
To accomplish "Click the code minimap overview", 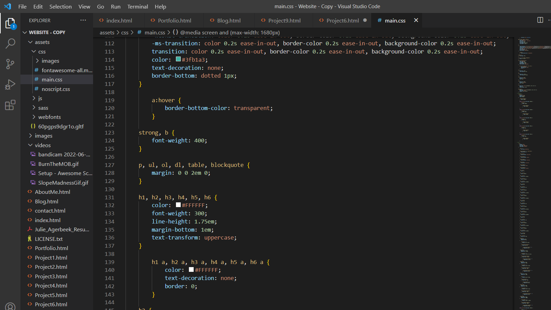I will pos(533,173).
